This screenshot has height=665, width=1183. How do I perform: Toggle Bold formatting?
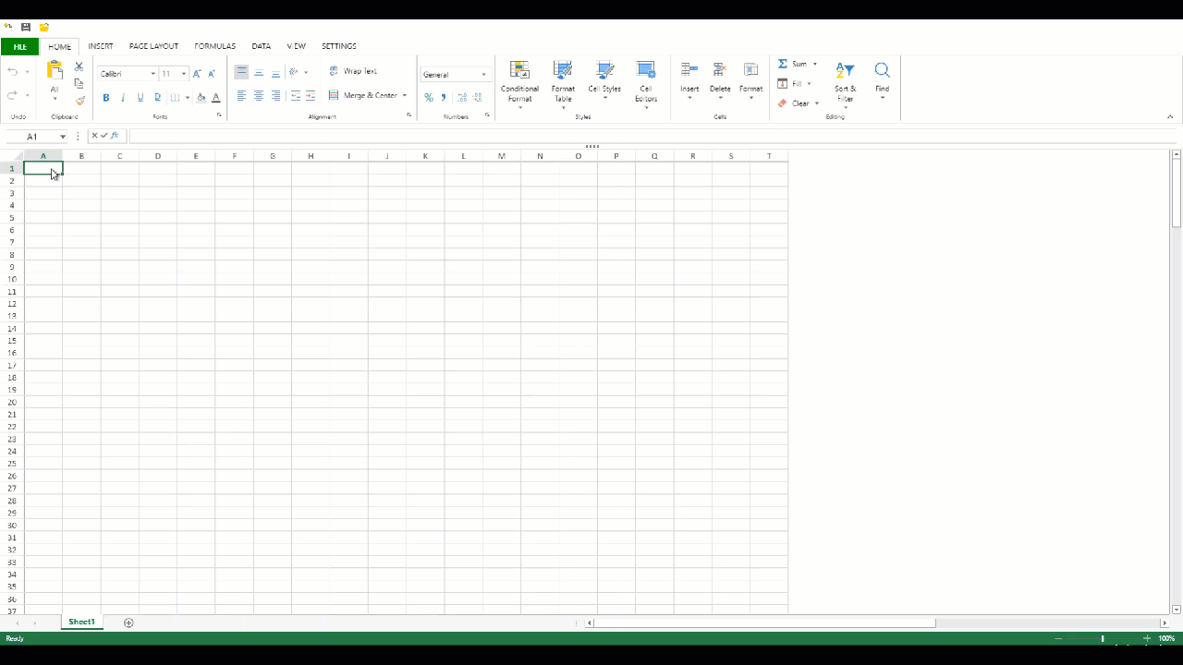coord(106,97)
